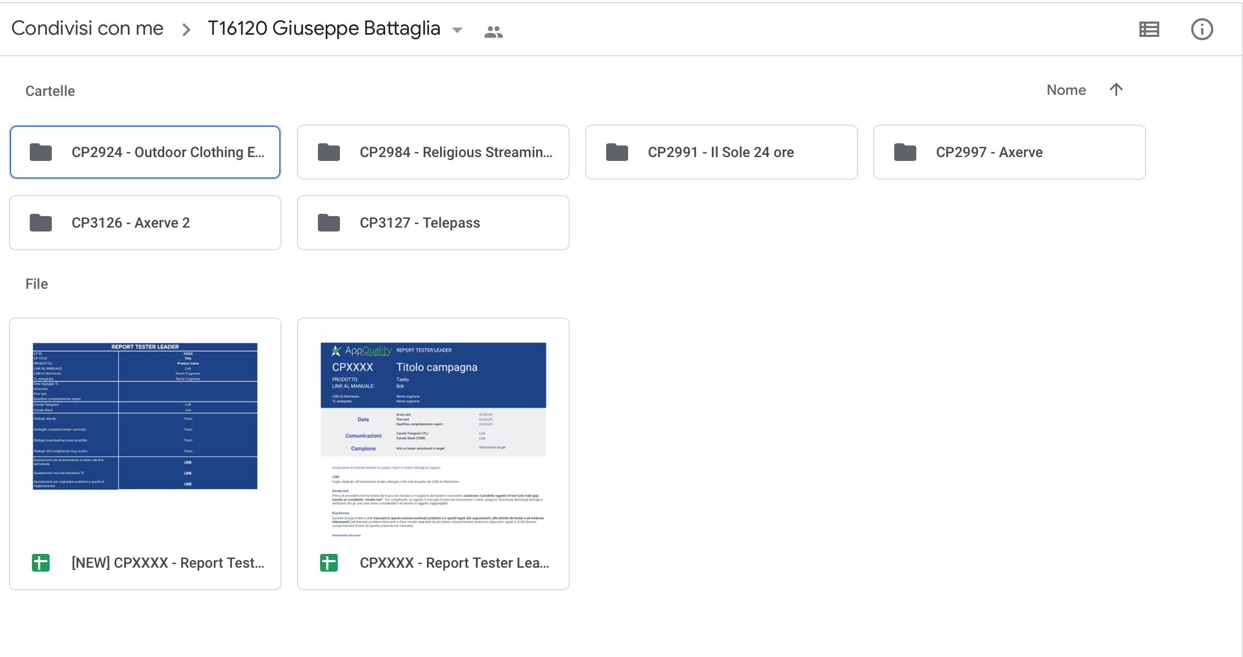Click the breadcrumb chevron separator
Image resolution: width=1243 pixels, height=657 pixels.
pyautogui.click(x=186, y=30)
